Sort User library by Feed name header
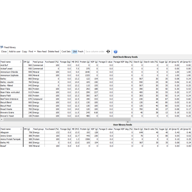 tap(12, 129)
